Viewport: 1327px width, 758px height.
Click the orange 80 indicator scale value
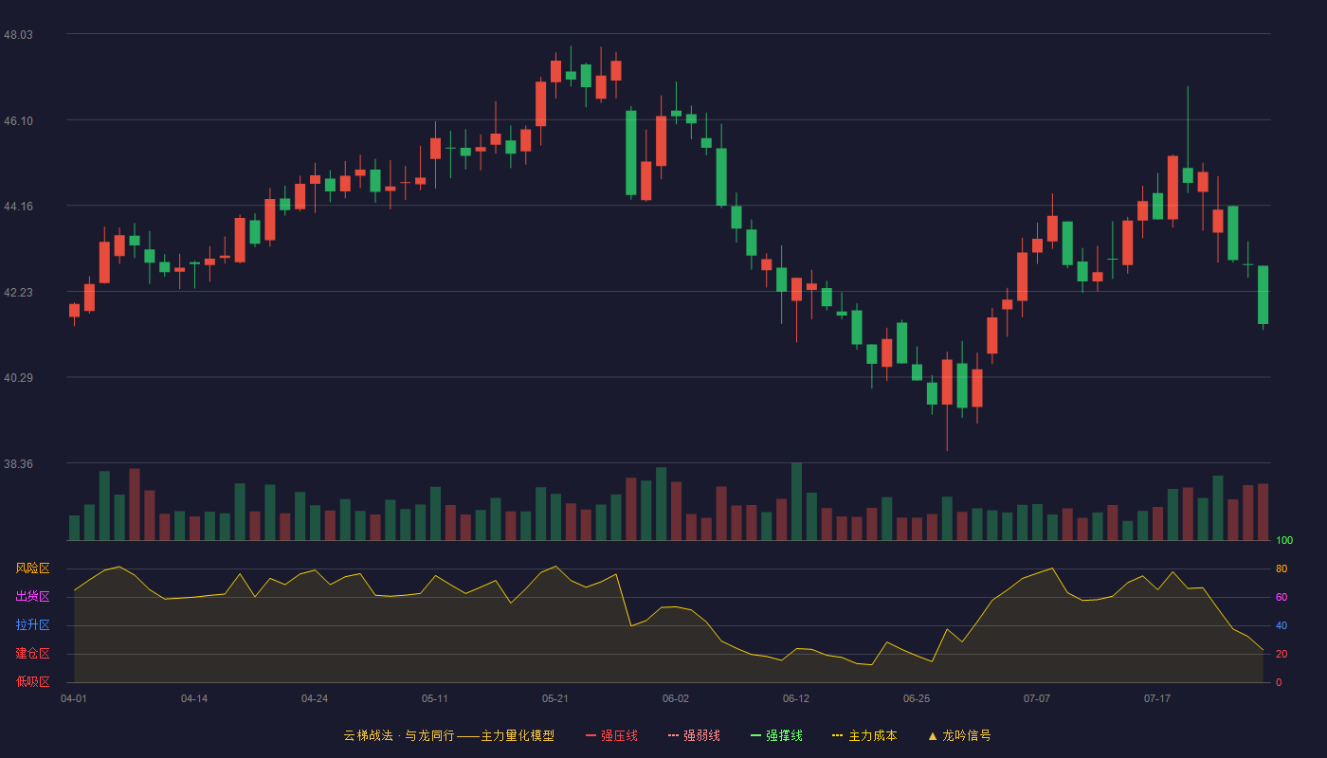click(1281, 568)
